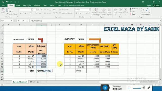
Task: Click the Cut scissors icon
Action: (x=7, y=9)
